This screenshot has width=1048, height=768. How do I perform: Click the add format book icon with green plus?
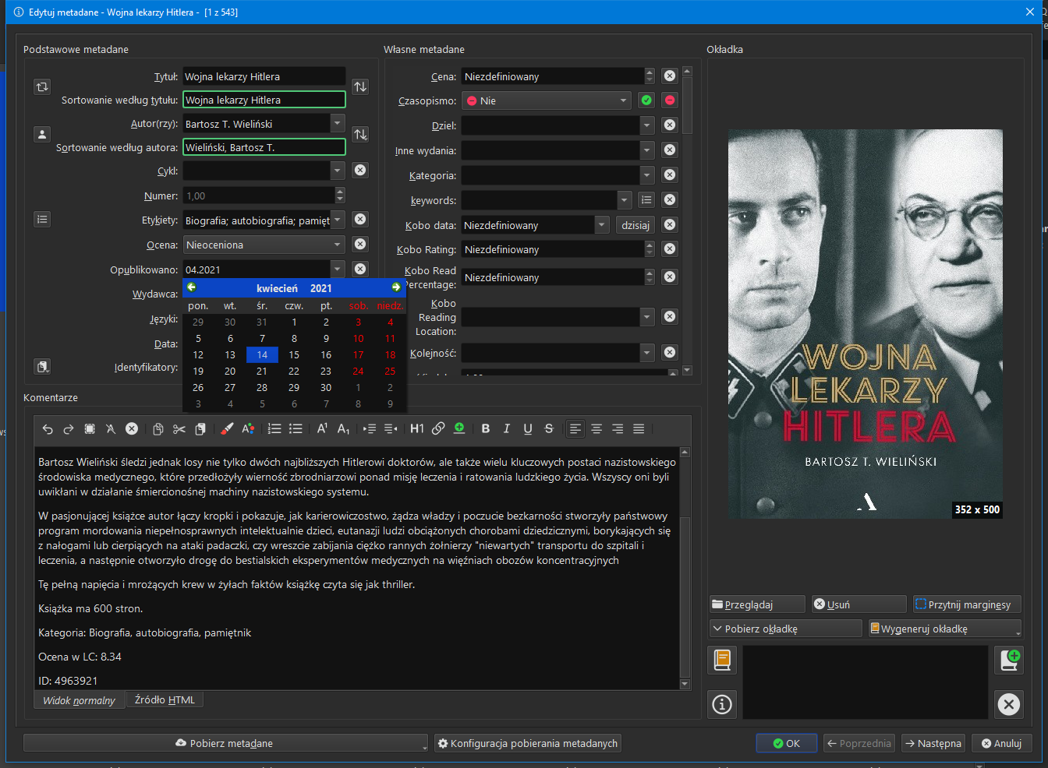click(1010, 660)
